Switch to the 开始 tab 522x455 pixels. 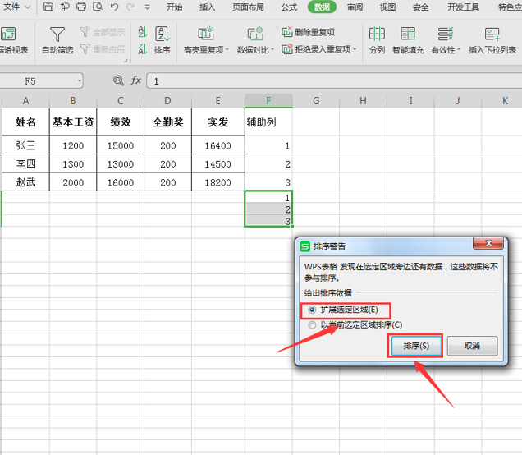175,7
